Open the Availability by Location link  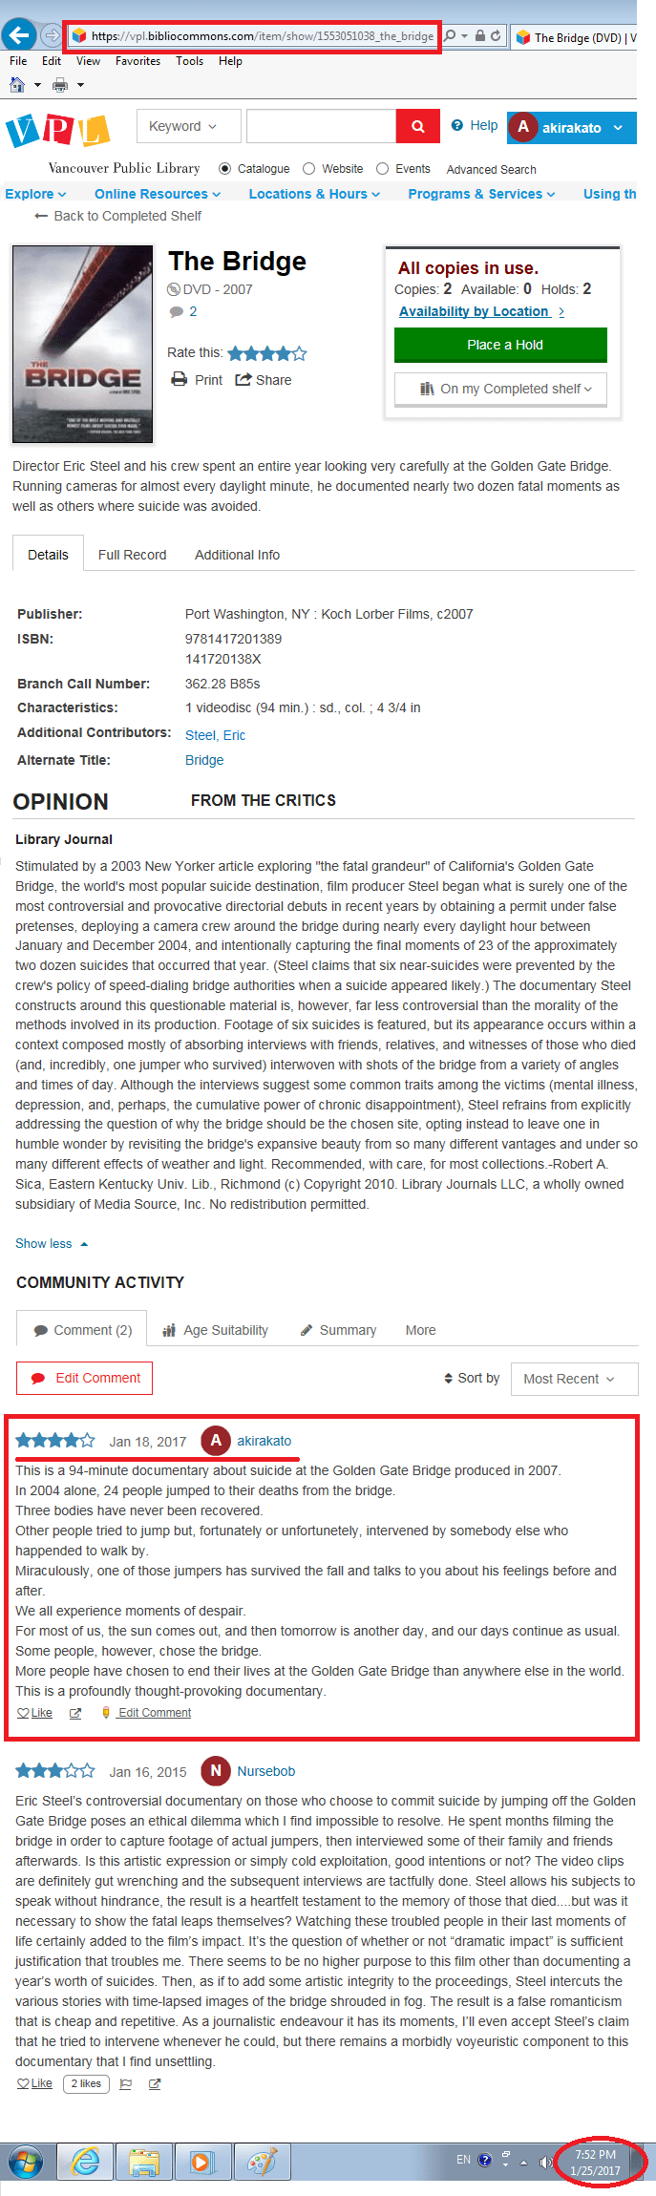475,311
